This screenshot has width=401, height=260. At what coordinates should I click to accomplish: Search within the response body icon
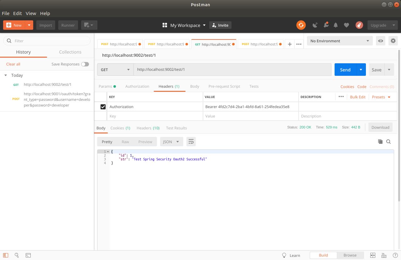388,142
